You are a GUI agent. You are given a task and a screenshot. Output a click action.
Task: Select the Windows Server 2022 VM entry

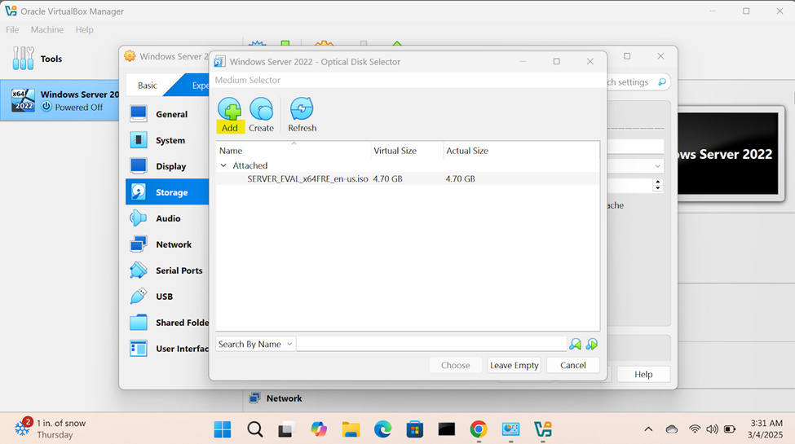(x=60, y=100)
